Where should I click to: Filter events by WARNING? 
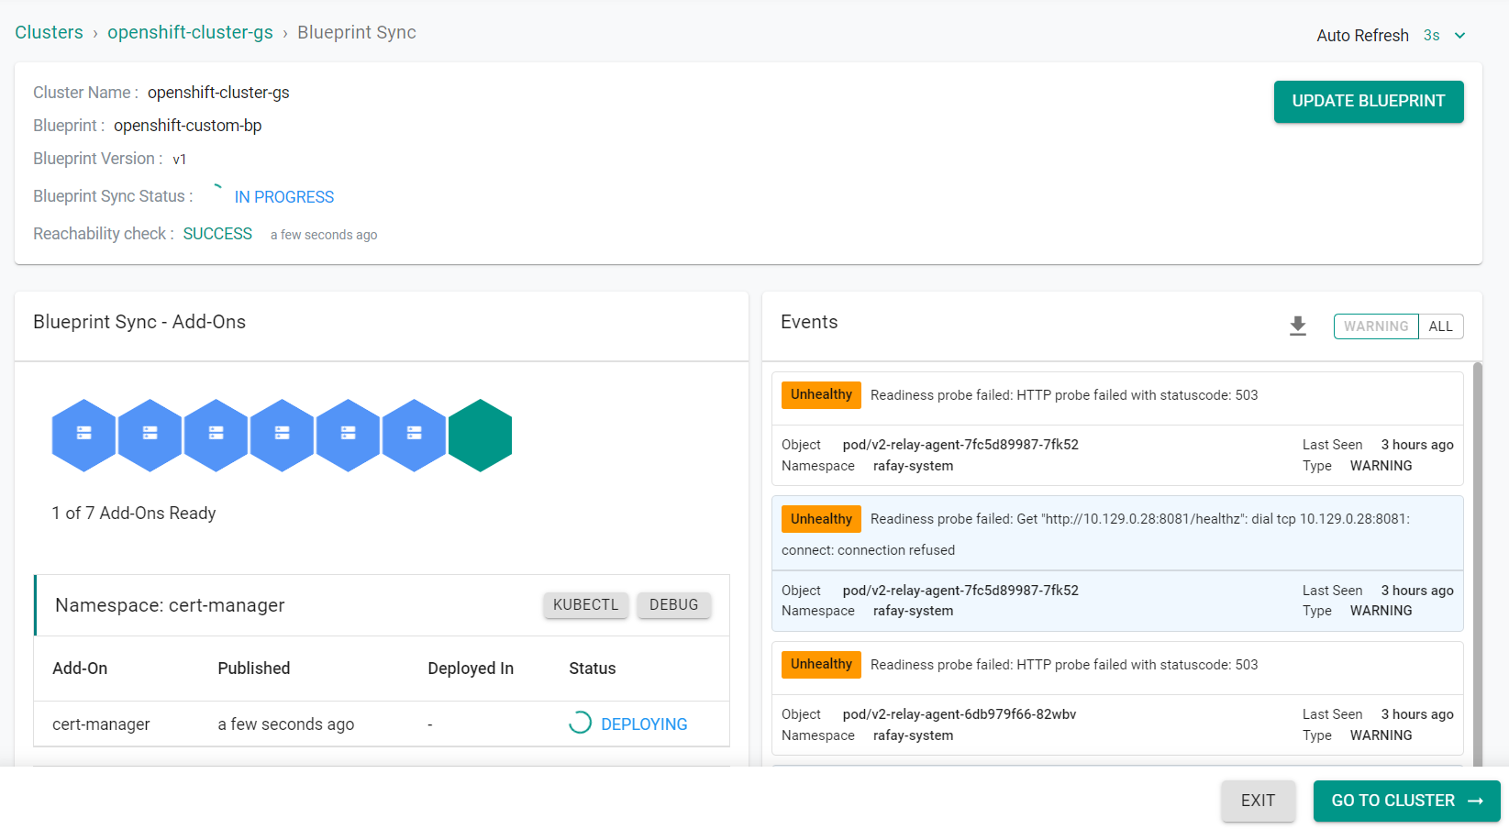click(1376, 326)
